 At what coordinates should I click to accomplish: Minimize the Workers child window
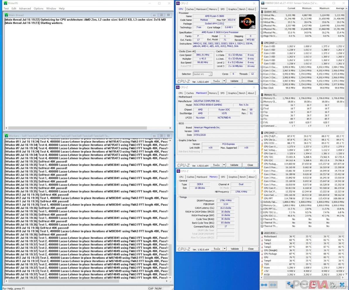pos(154,136)
